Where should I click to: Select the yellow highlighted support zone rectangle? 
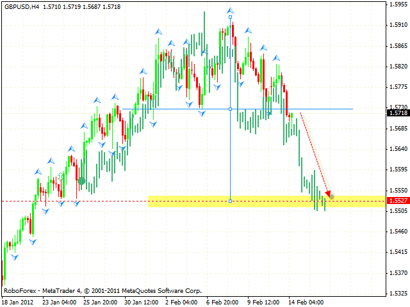tap(256, 201)
